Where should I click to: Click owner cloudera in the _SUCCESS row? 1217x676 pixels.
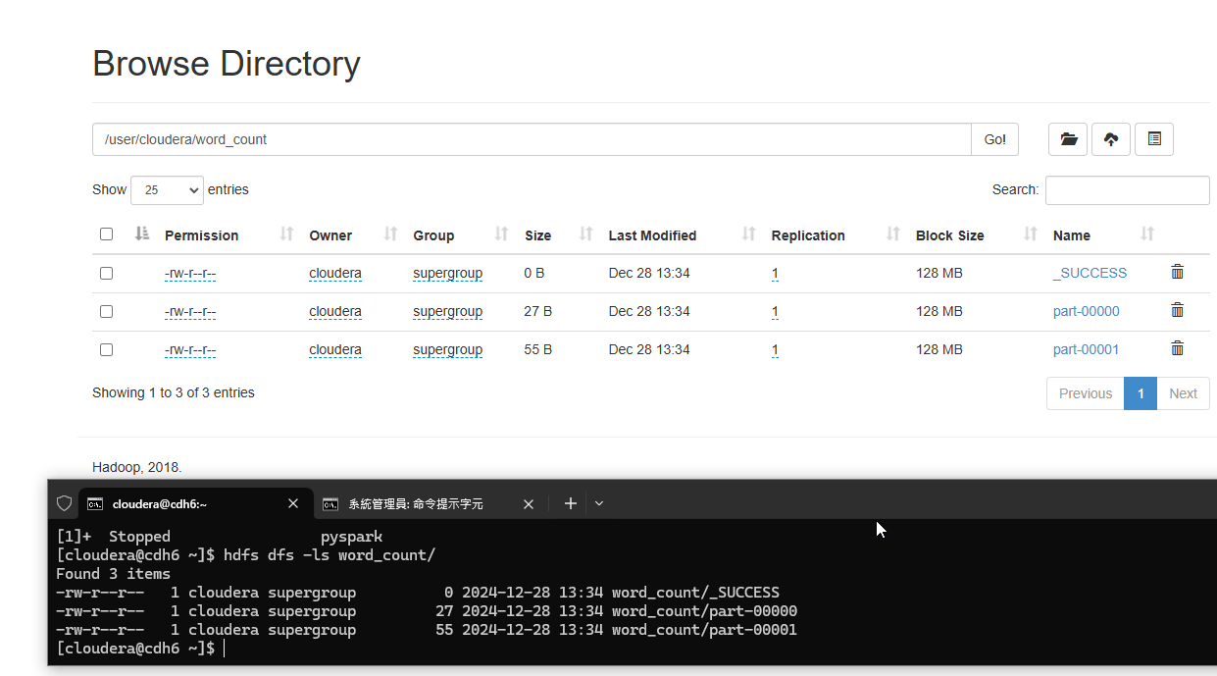pyautogui.click(x=335, y=273)
